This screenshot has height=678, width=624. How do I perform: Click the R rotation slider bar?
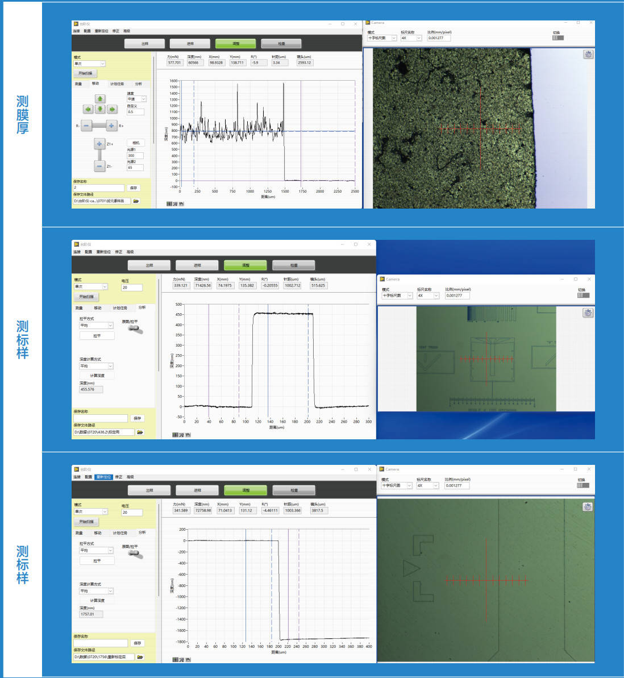99,126
